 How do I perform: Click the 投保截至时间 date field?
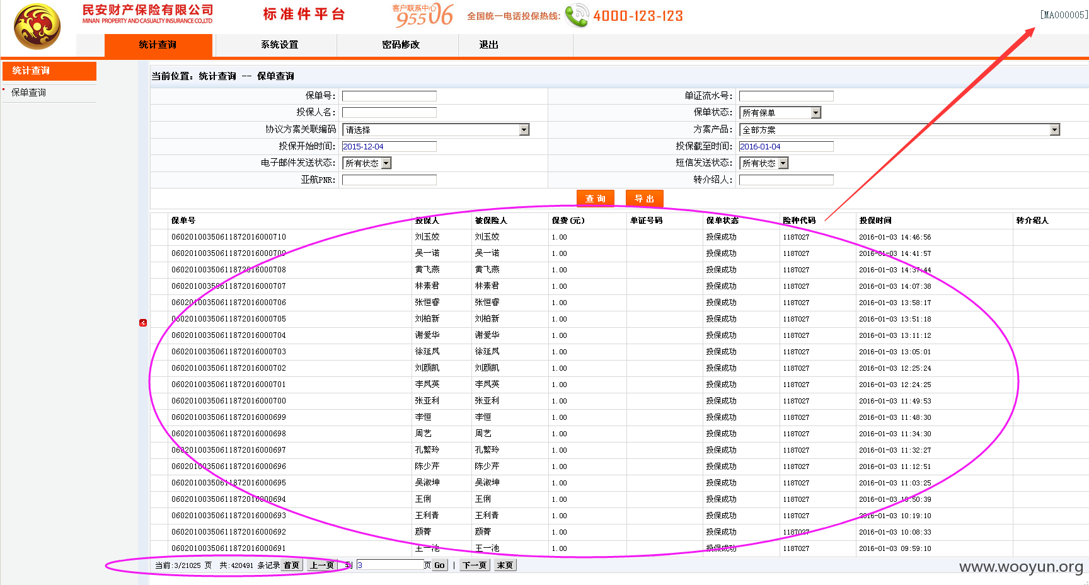coord(786,146)
